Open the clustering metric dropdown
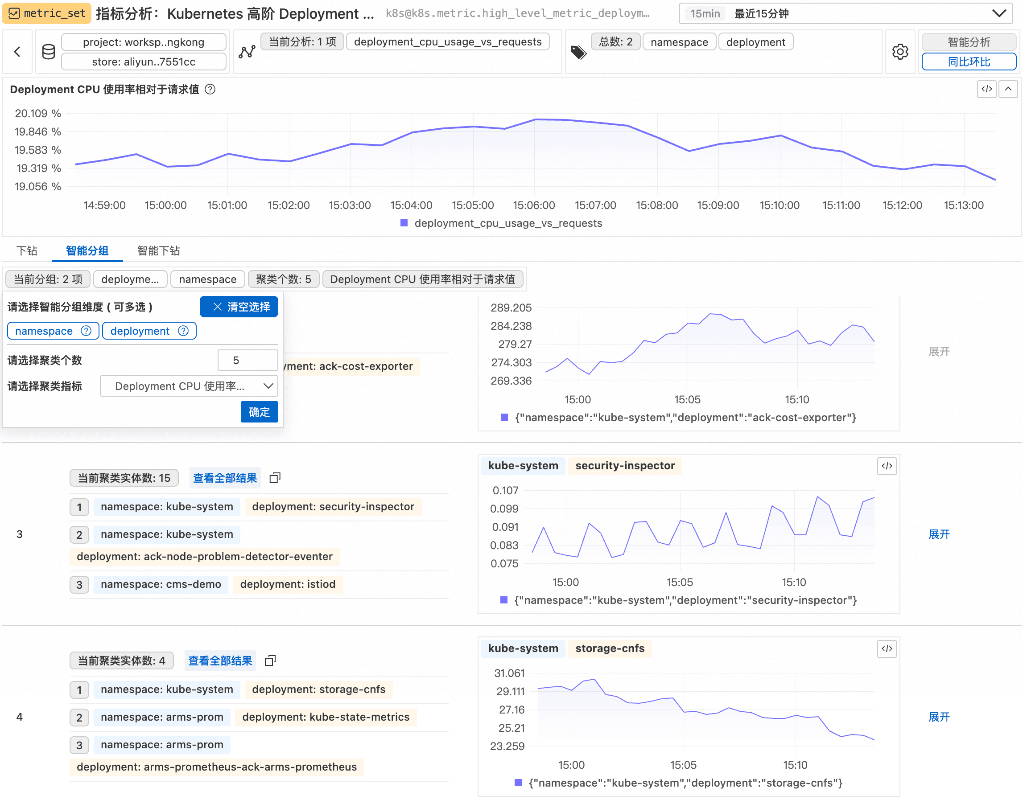Screen dimensions: 1023x804 (x=189, y=386)
